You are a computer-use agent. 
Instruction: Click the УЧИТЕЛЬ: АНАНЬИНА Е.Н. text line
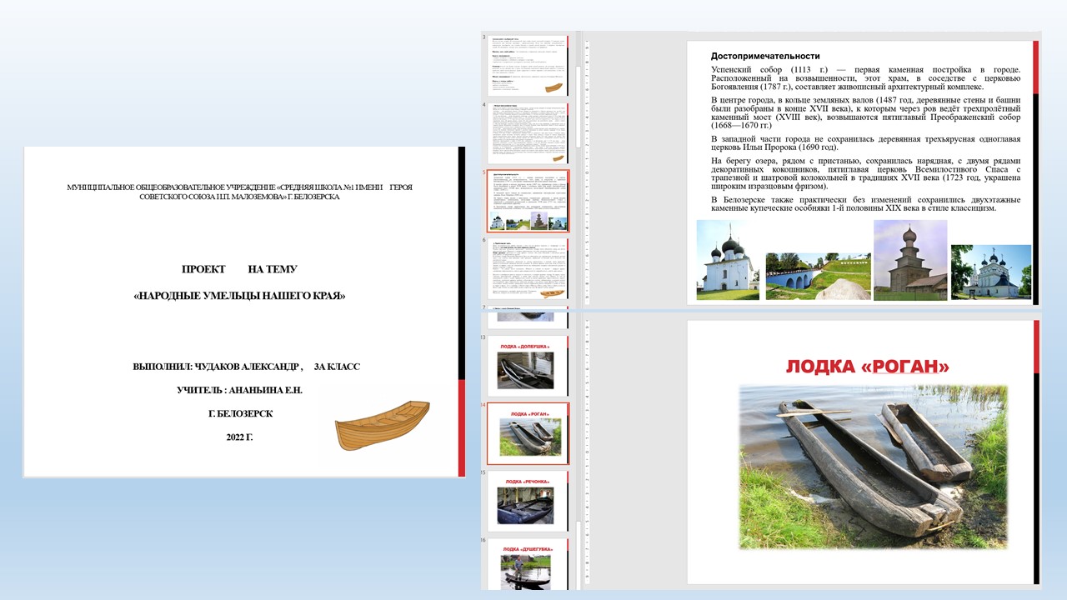239,390
